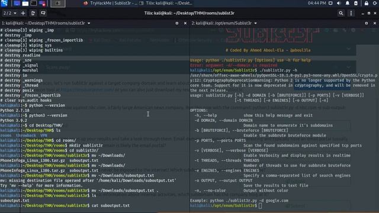Add a new Tilix session with the plus button
The height and width of the screenshot is (213, 379).
point(23,13)
